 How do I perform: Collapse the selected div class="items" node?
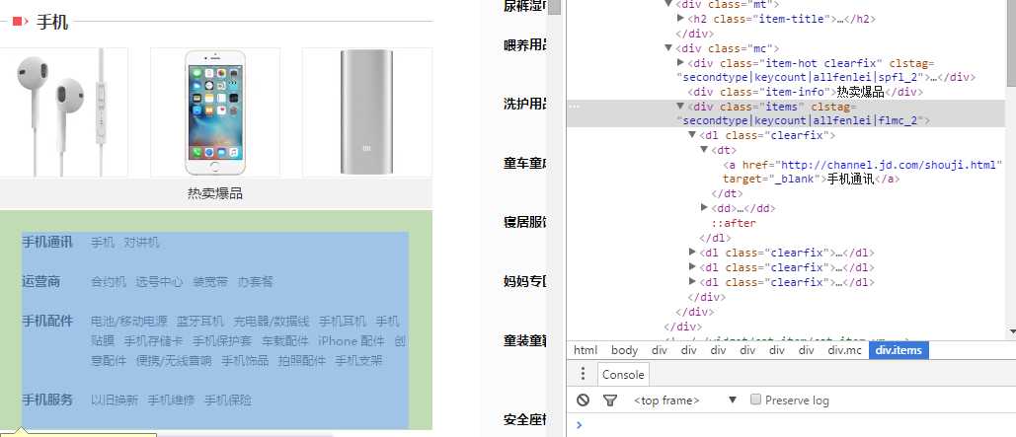pos(680,106)
